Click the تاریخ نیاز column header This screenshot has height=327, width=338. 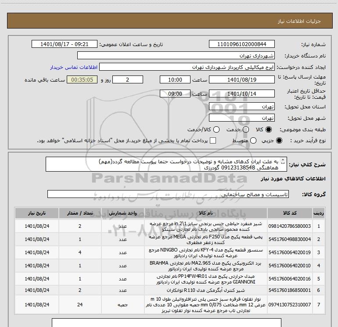tap(37, 213)
